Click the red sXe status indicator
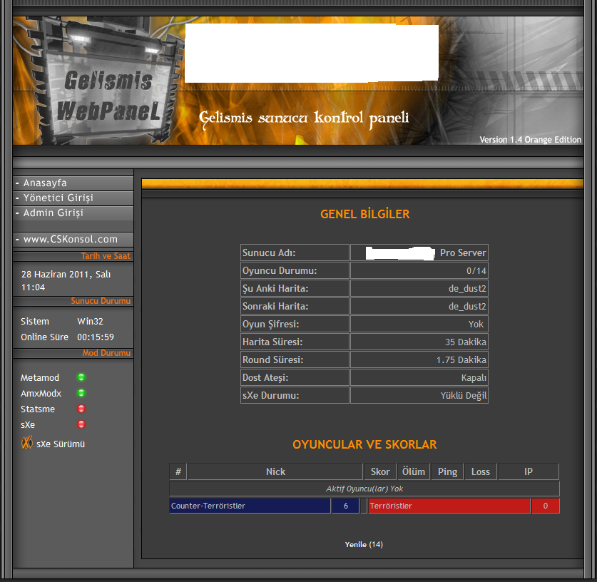Viewport: 597px width, 582px height. 81,424
